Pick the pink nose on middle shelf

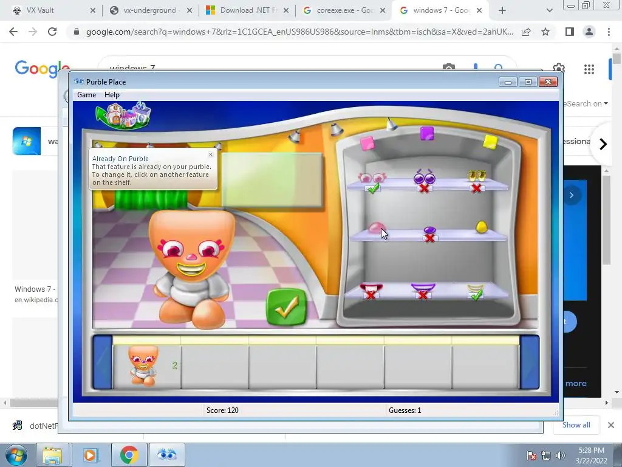377,227
